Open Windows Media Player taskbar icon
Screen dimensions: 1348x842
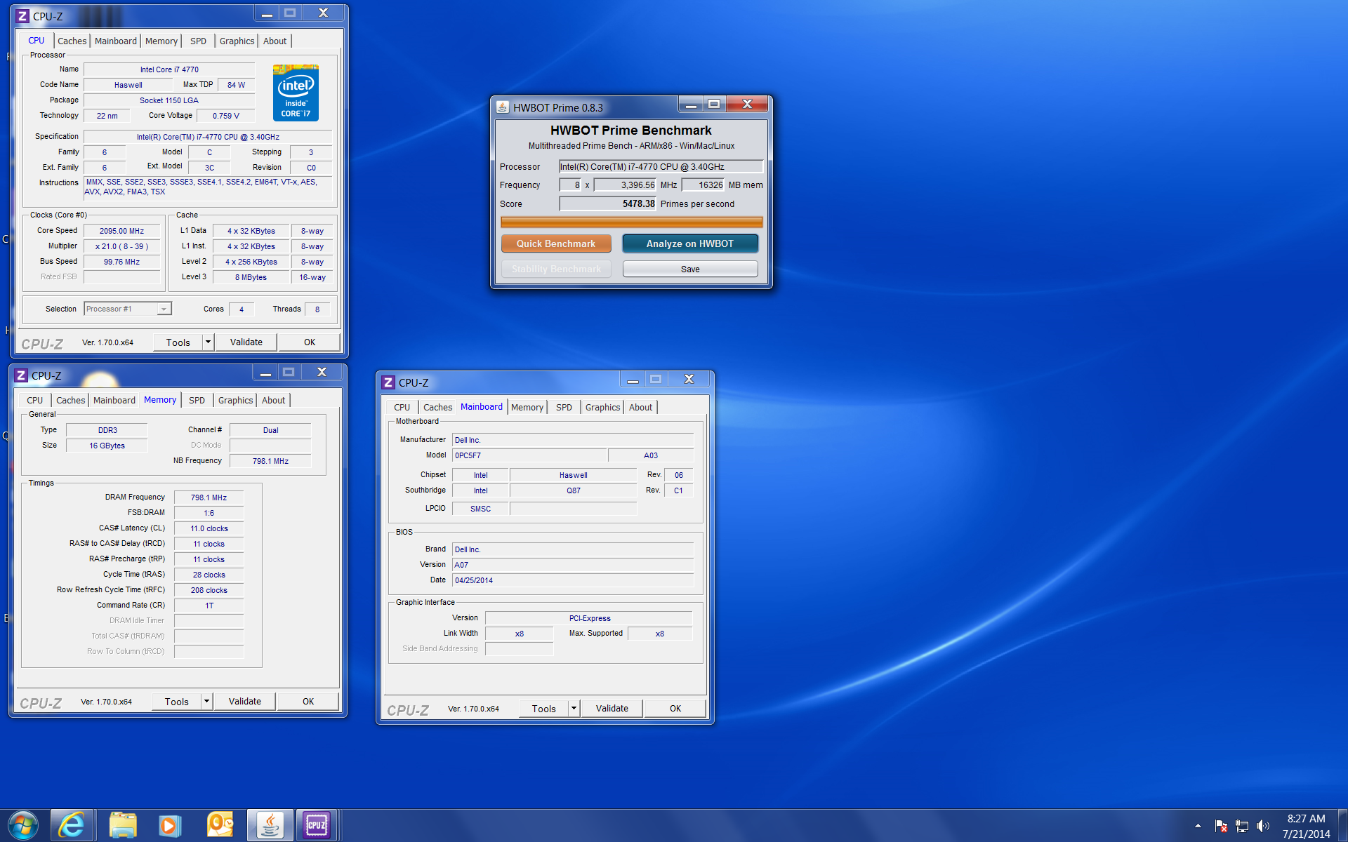pos(169,825)
